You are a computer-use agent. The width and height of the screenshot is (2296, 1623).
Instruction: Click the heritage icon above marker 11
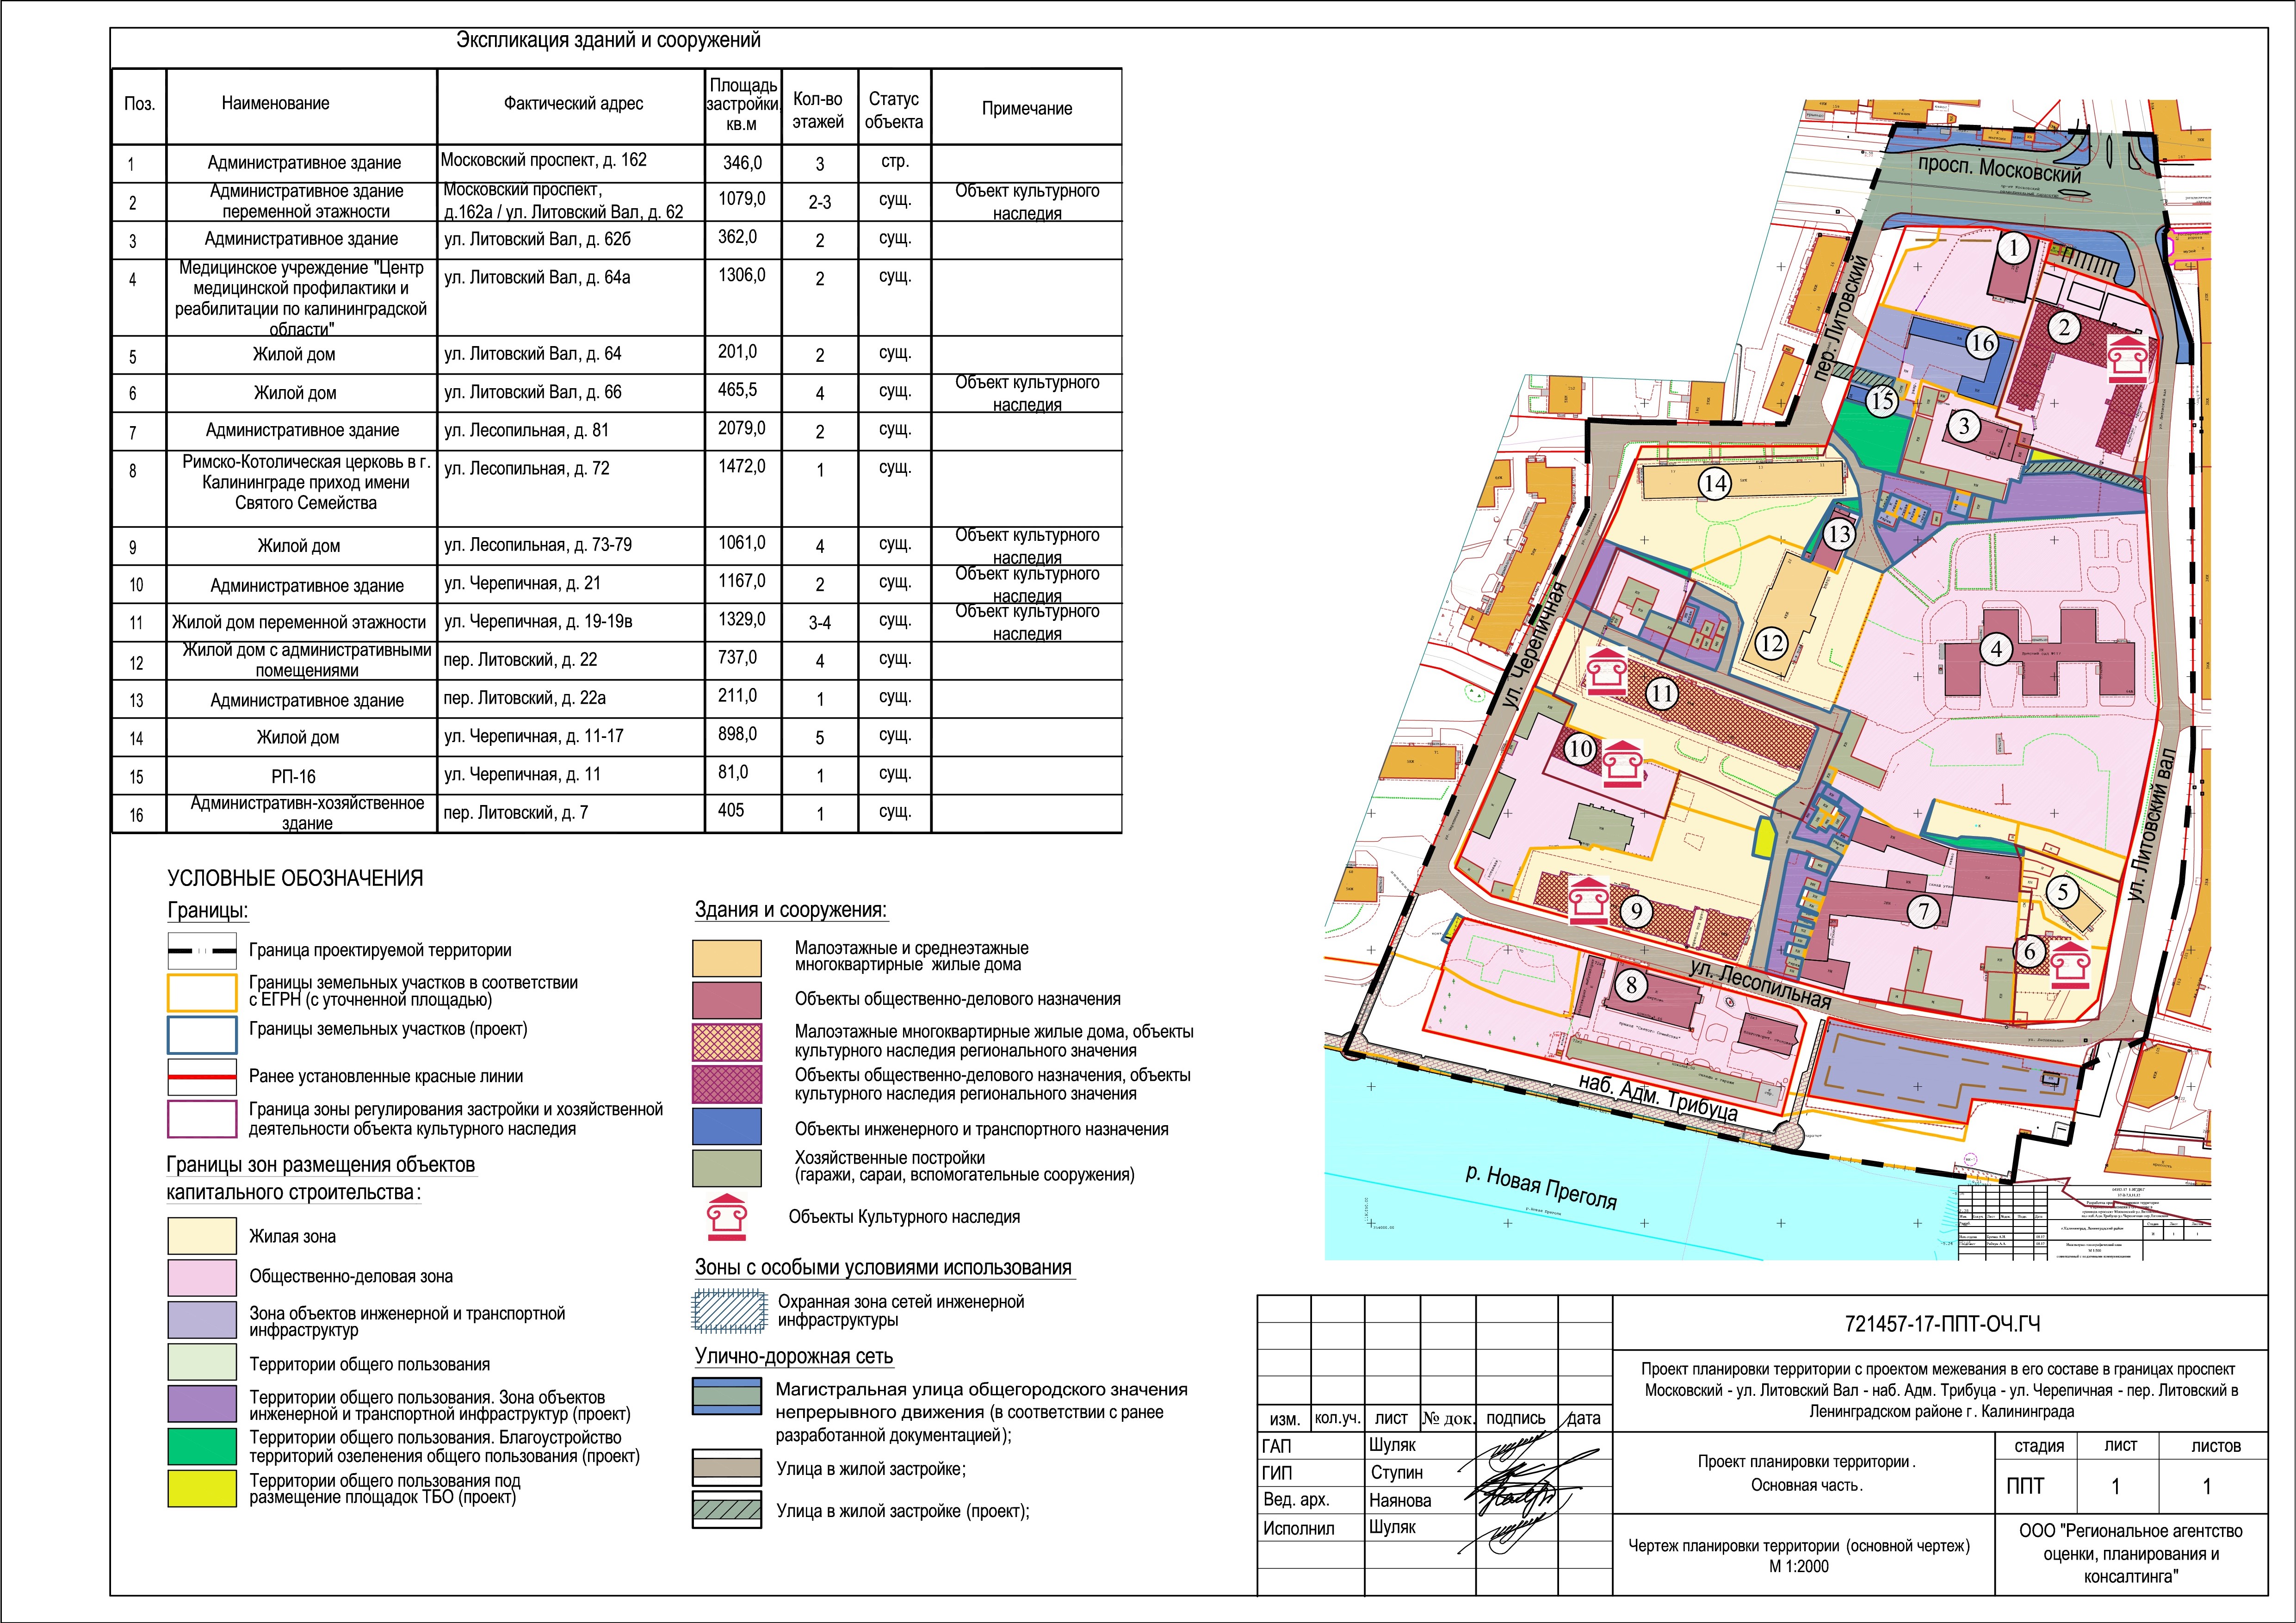tap(1608, 671)
